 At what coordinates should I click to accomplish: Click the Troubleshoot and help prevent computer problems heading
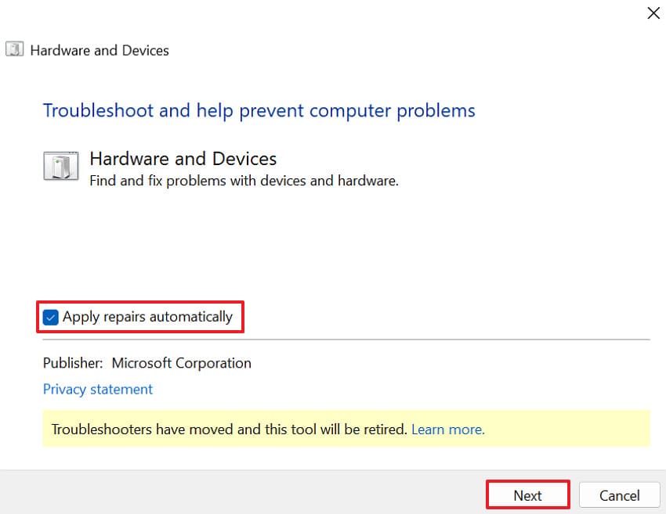259,110
